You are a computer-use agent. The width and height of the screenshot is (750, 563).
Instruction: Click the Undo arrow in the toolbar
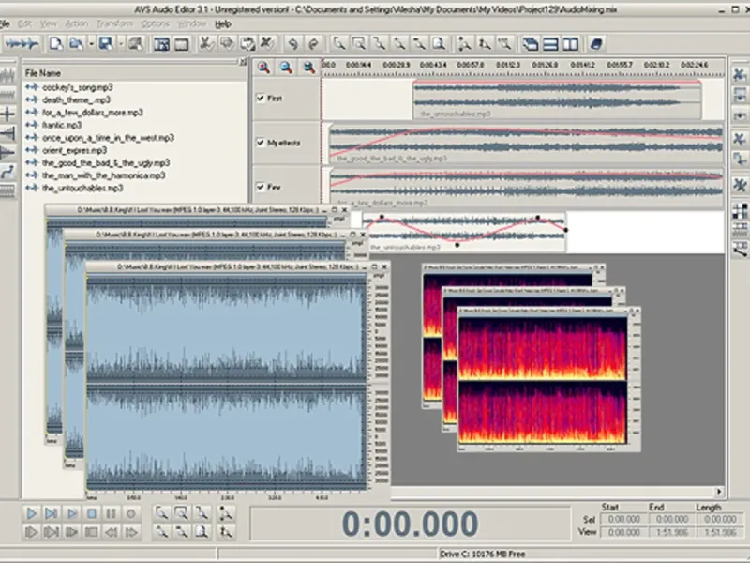pos(292,43)
